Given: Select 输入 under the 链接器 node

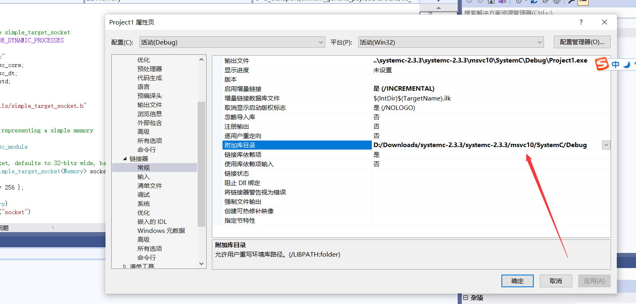Looking at the screenshot, I should pos(143,177).
